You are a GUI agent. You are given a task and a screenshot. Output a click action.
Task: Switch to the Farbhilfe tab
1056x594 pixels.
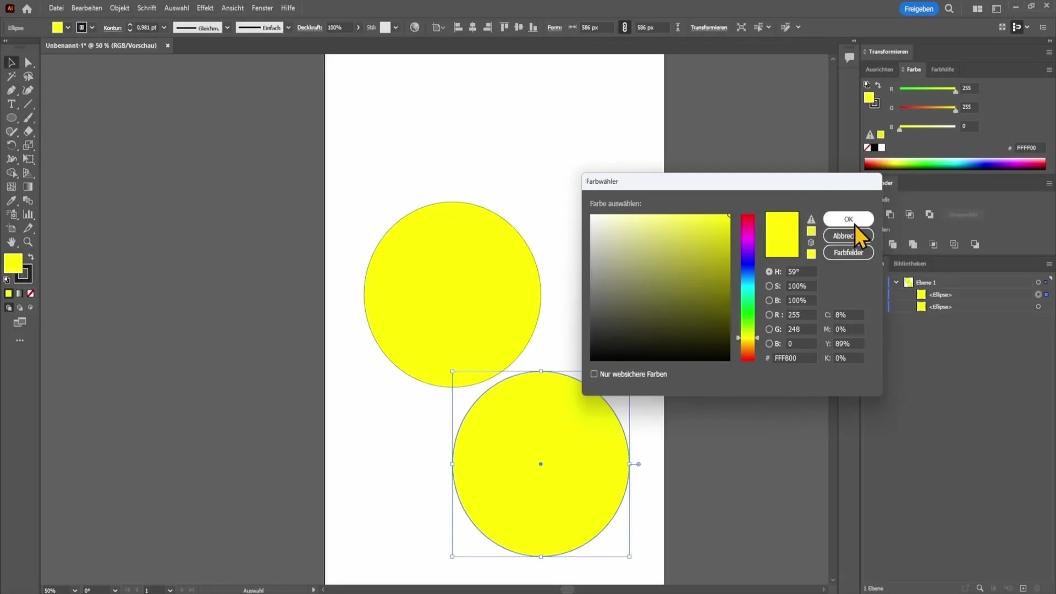coord(942,70)
